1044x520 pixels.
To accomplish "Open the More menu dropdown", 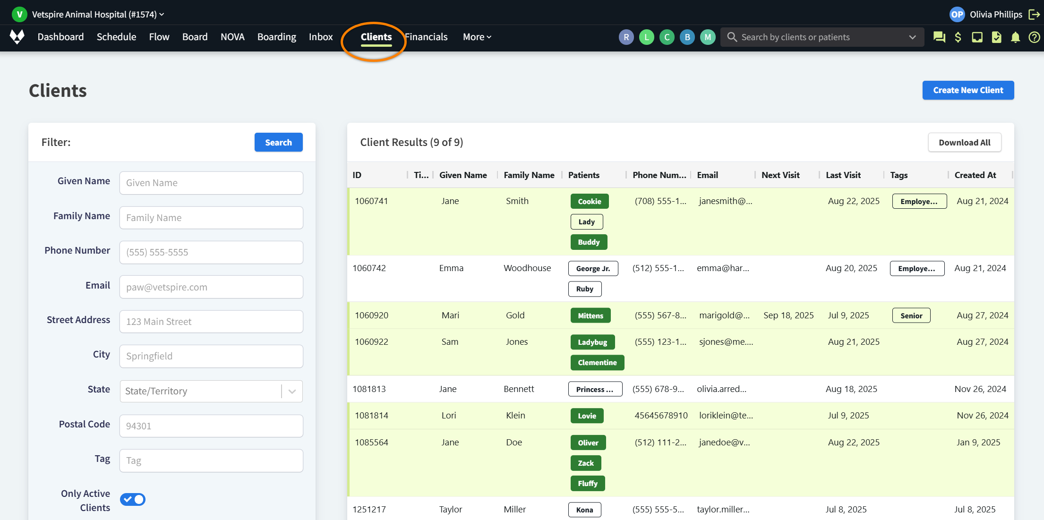I will point(477,37).
